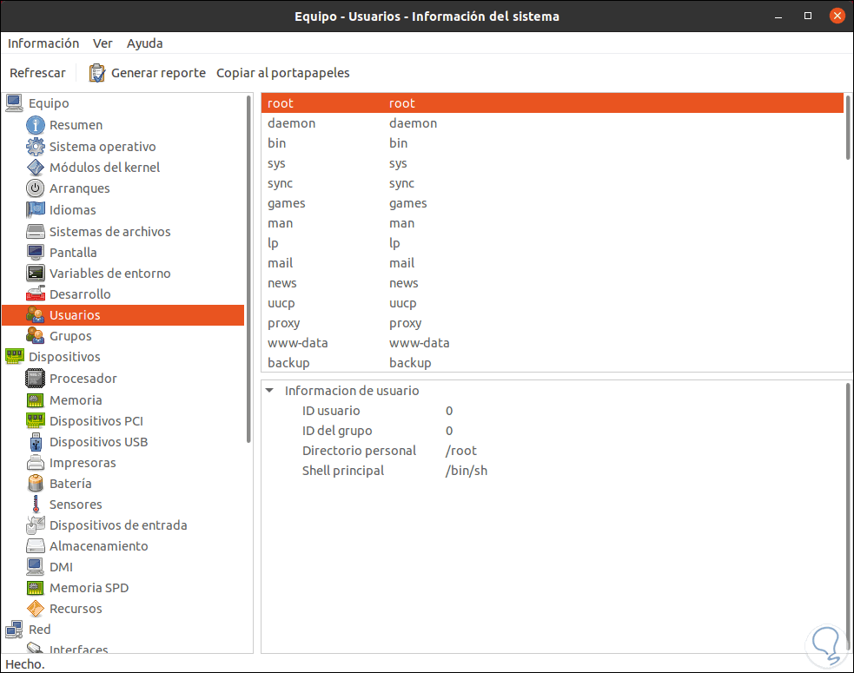Click the Arranques power icon
This screenshot has width=854, height=673.
pyautogui.click(x=36, y=188)
